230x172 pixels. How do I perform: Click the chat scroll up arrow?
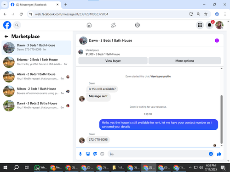point(221,69)
